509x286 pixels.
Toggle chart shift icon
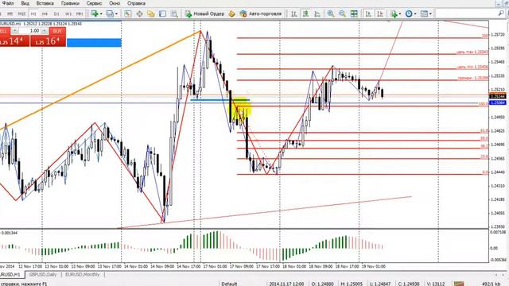pyautogui.click(x=380, y=14)
